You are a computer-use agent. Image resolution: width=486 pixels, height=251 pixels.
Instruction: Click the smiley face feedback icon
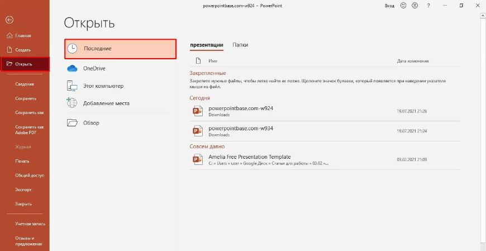tap(403, 5)
